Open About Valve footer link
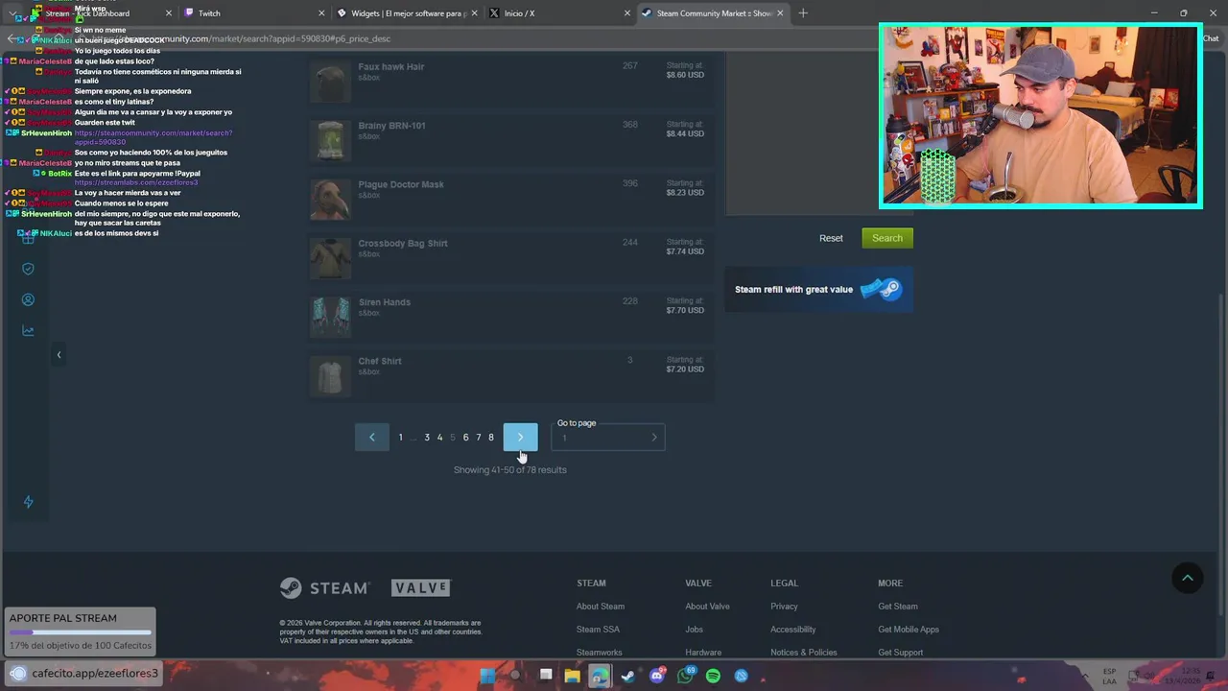 click(x=707, y=607)
